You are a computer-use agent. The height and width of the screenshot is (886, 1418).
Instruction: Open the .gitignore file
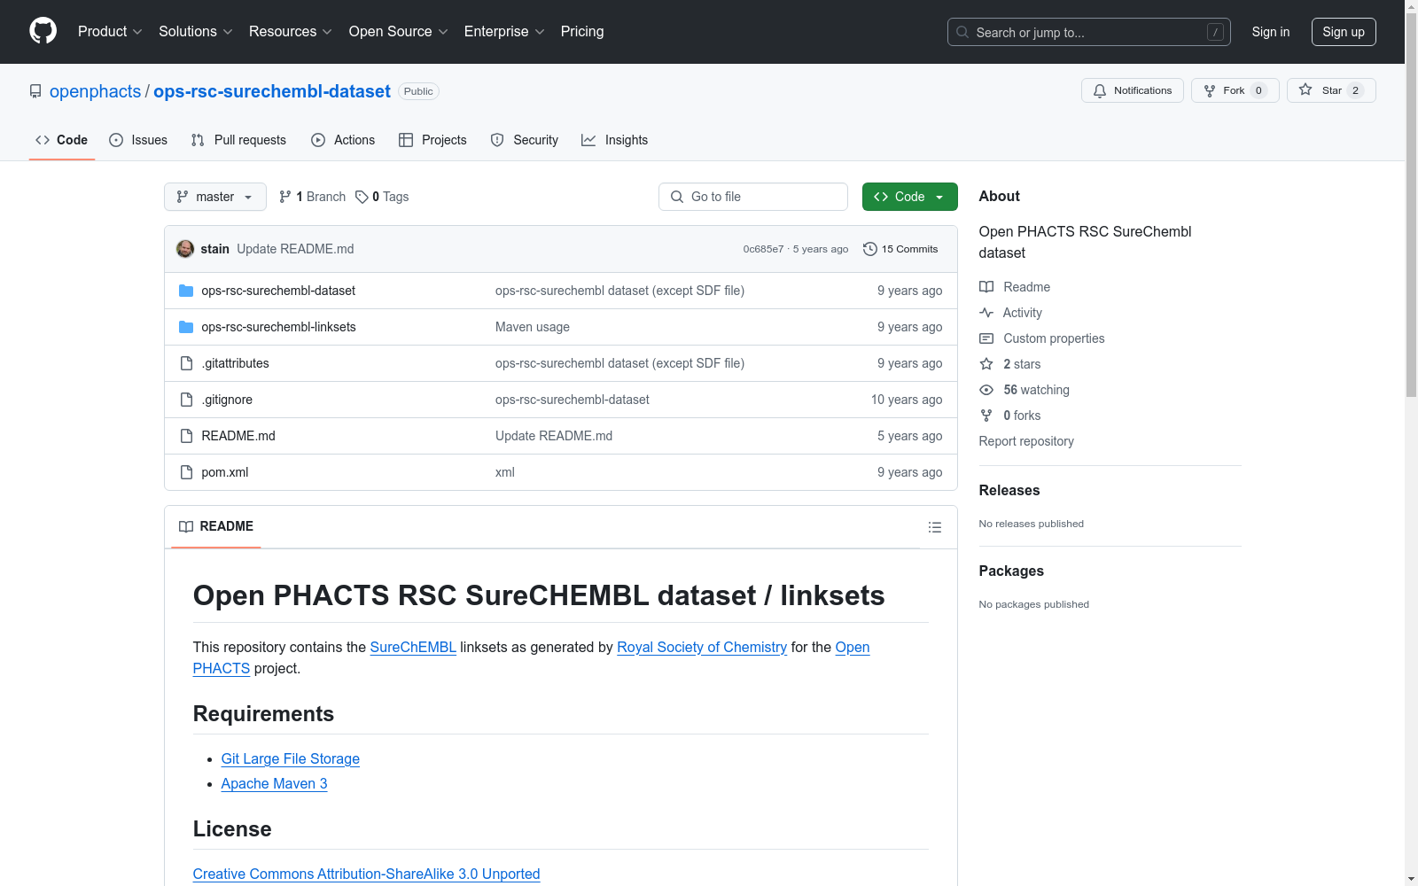pos(227,400)
